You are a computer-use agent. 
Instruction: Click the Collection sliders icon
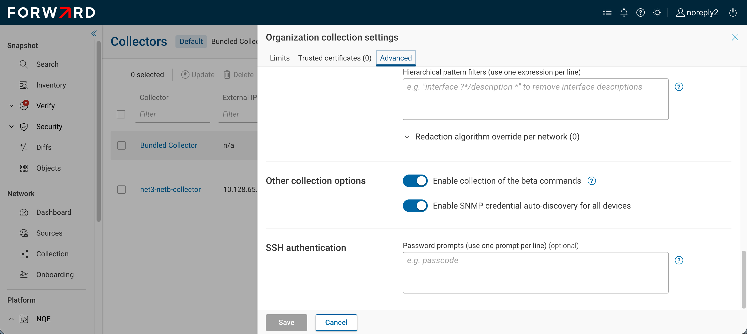(24, 254)
